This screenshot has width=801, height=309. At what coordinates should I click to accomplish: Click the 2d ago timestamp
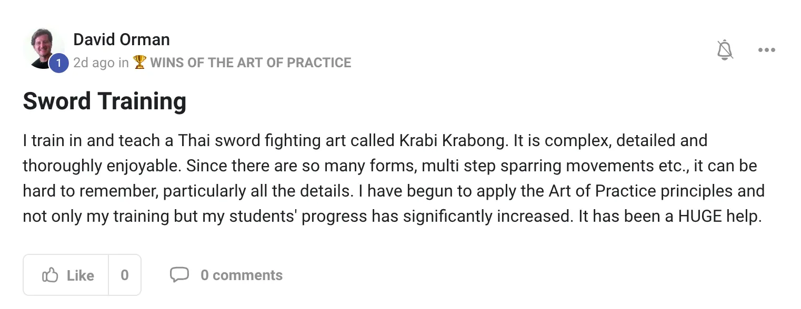pyautogui.click(x=94, y=63)
